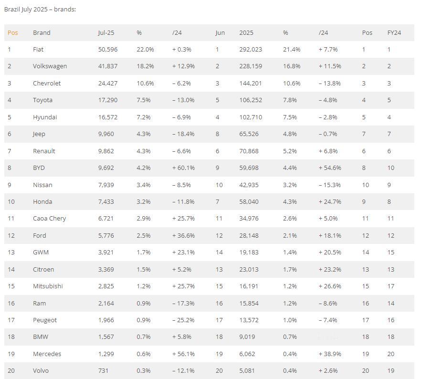Select the Jul-25 column header
The width and height of the screenshot is (421, 379).
click(106, 33)
